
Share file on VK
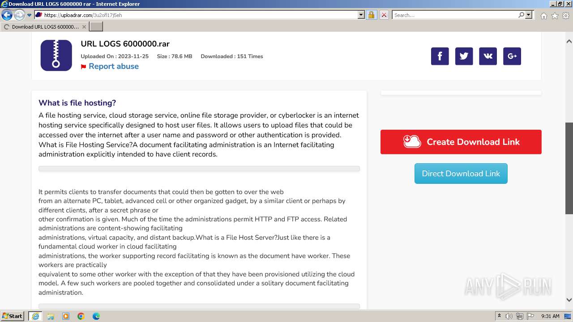pyautogui.click(x=488, y=56)
